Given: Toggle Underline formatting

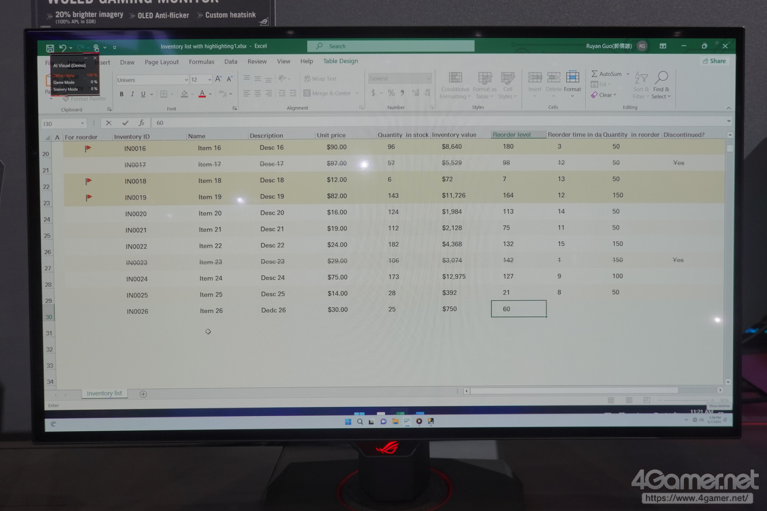Looking at the screenshot, I should (143, 94).
